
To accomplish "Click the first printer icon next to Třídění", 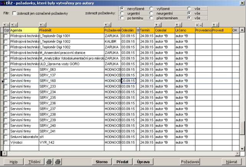I will (x=49, y=162).
